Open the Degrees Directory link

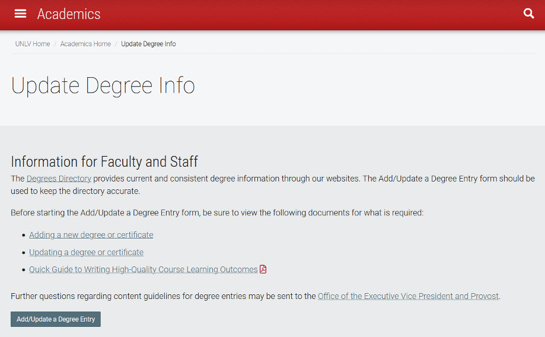[x=59, y=179]
